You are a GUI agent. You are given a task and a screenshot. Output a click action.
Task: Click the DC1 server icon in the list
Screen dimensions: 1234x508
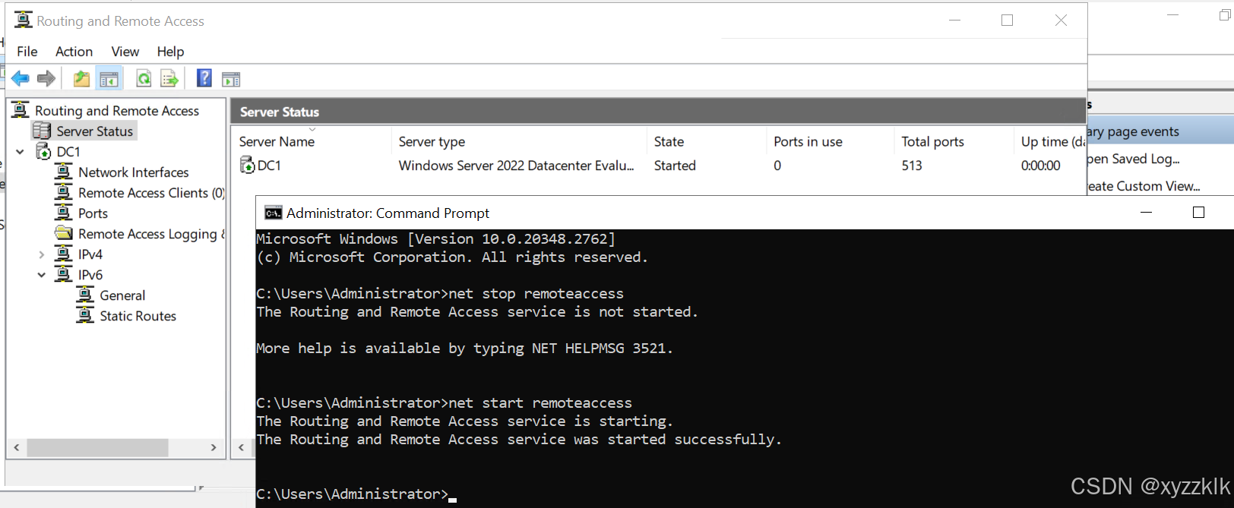pyautogui.click(x=247, y=165)
